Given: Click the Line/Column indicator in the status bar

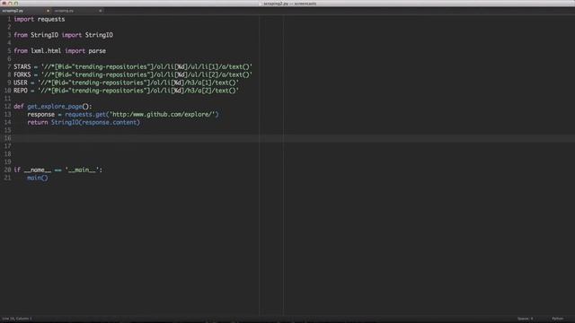Looking at the screenshot, I should point(17,319).
